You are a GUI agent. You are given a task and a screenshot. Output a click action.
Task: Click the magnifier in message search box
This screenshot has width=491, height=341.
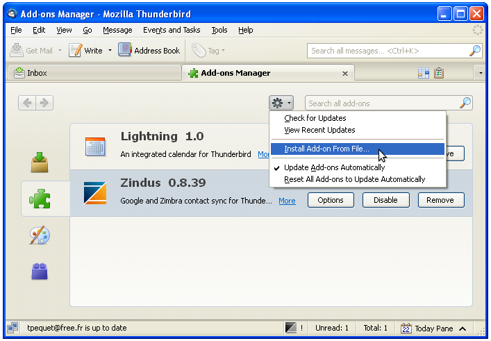475,51
